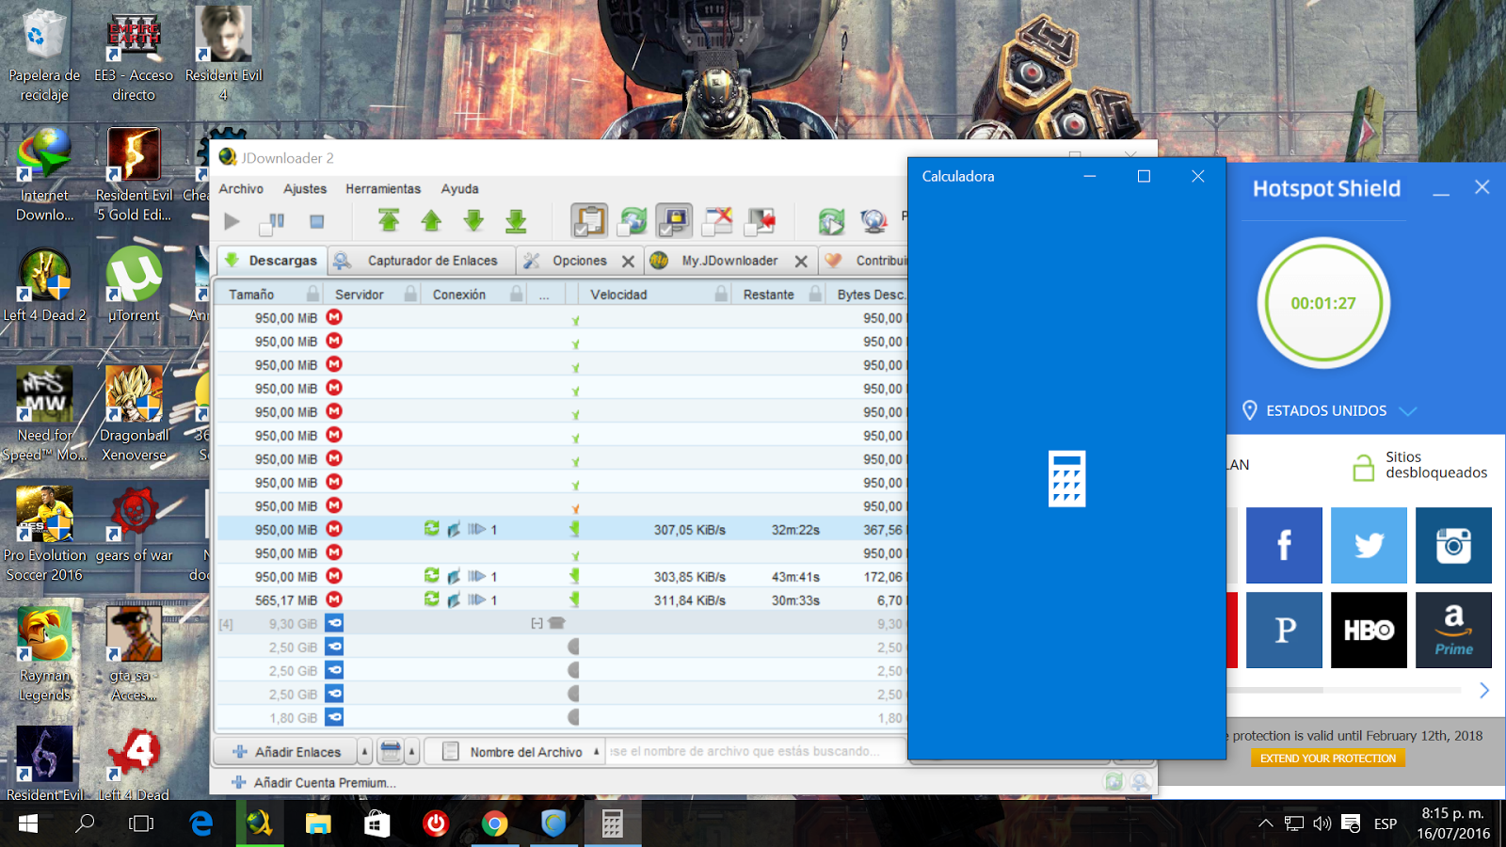Toggle the red arrow toolbar option in JDownloader
1506x847 pixels.
(x=761, y=221)
